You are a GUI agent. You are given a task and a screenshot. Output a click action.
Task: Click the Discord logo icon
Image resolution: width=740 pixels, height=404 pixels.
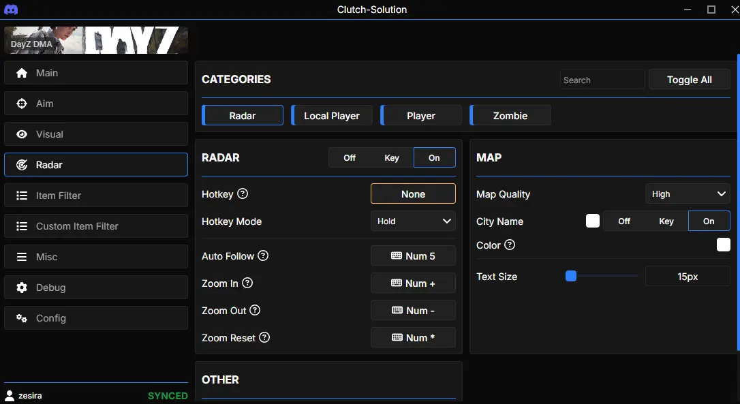click(x=11, y=10)
